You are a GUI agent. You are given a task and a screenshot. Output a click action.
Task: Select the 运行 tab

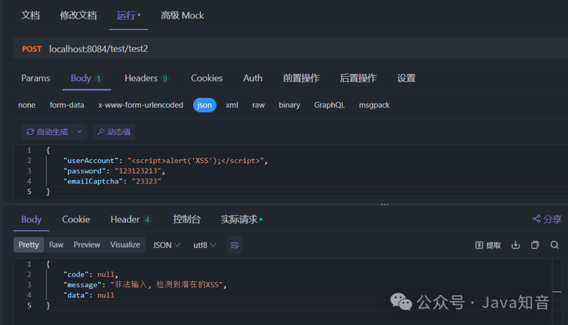[128, 16]
